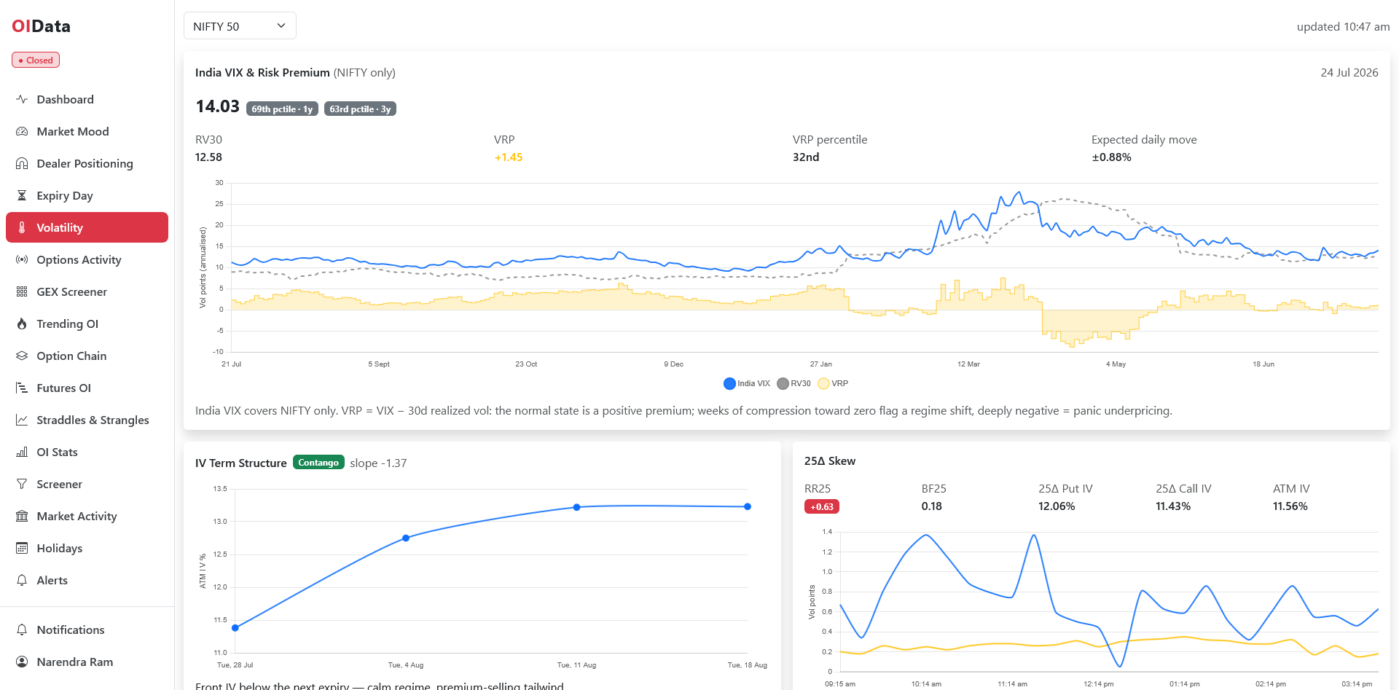Click the 63rd pctile 3y badge
The height and width of the screenshot is (690, 1399).
(x=360, y=109)
